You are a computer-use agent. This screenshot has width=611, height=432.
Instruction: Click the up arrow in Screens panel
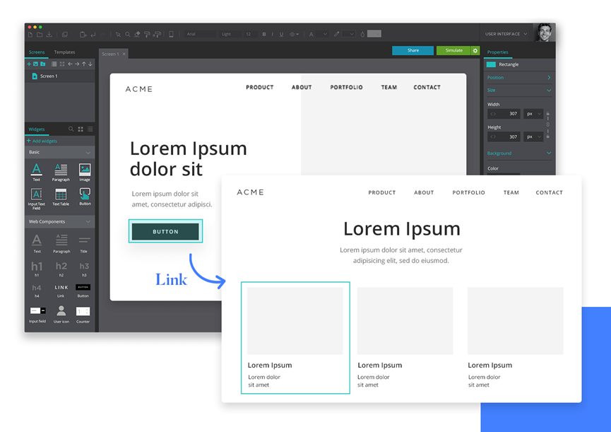pyautogui.click(x=84, y=64)
